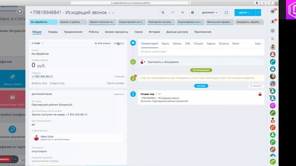
Task: Open the chat bubbles icon in header
Action: (x=183, y=12)
